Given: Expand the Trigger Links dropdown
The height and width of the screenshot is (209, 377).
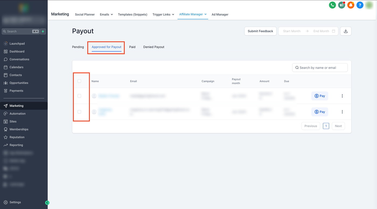Looking at the screenshot, I should [163, 15].
